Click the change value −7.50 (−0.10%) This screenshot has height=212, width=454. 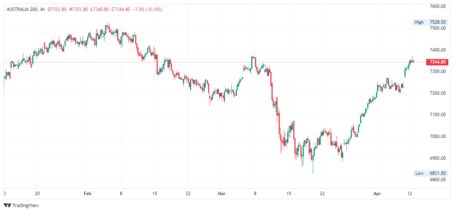click(148, 9)
